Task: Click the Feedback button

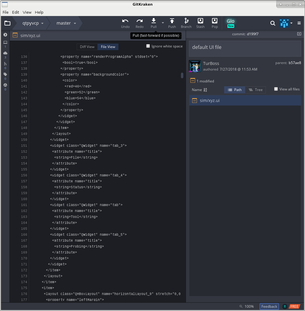Action: pos(269,307)
